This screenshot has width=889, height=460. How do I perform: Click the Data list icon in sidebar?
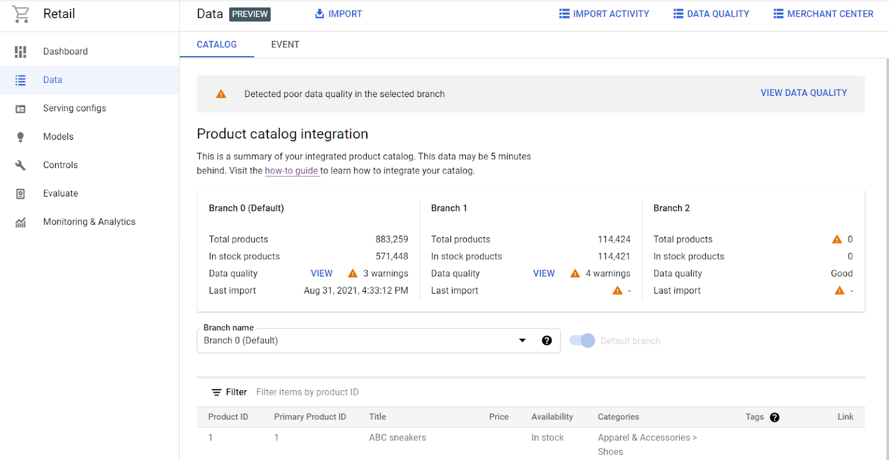[21, 80]
